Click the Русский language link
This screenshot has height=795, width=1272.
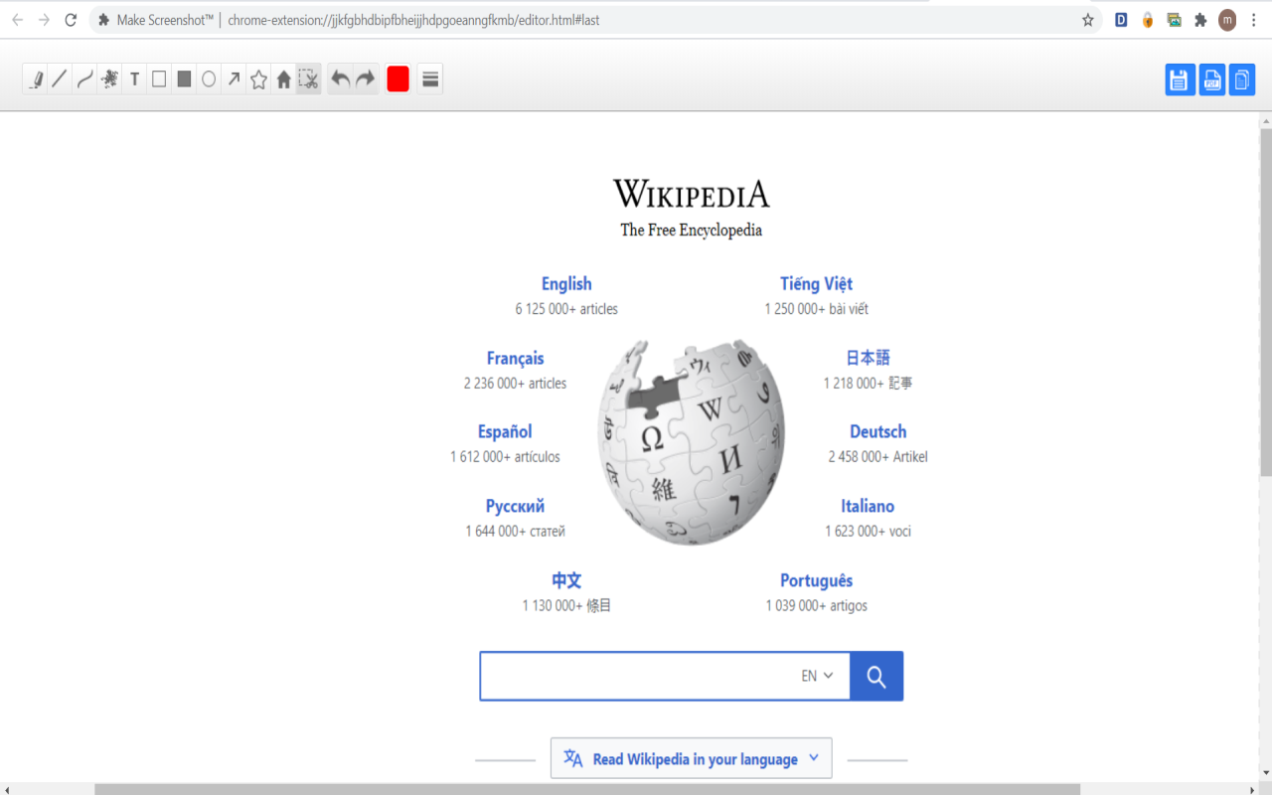(x=515, y=507)
